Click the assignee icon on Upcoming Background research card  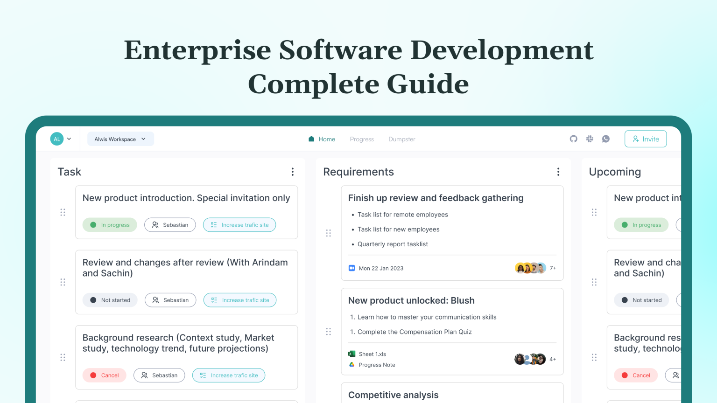pos(675,375)
